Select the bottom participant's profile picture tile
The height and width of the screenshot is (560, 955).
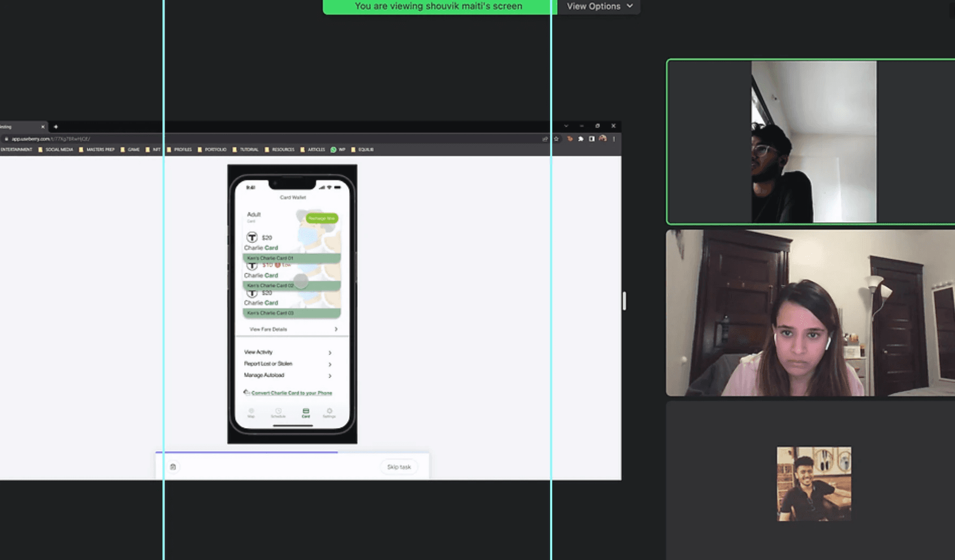[x=814, y=484]
